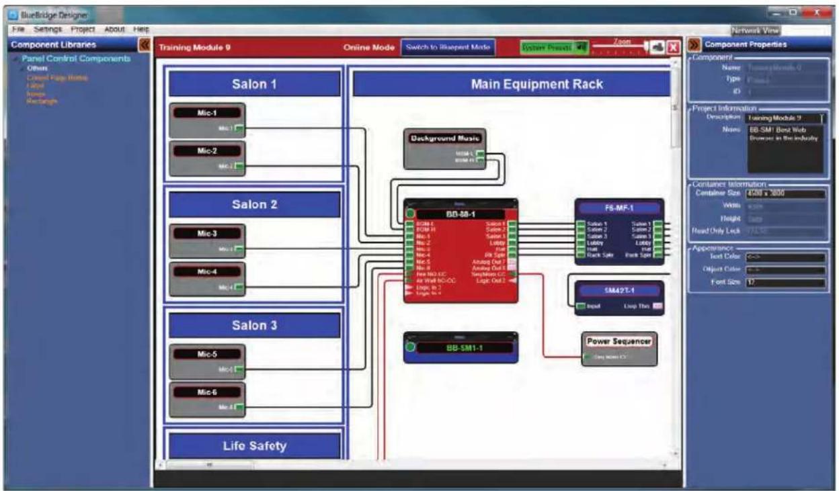
Task: Click the Main Equipment Rack header
Action: (512, 84)
